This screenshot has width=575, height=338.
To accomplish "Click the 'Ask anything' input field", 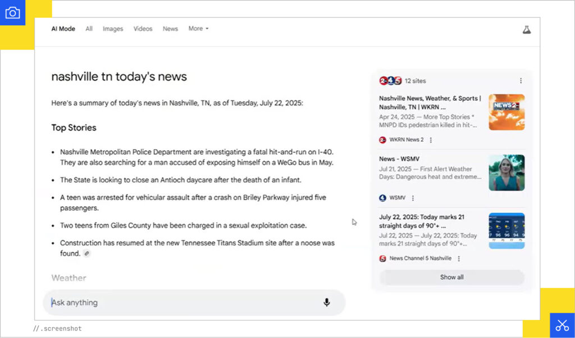I will click(x=168, y=303).
